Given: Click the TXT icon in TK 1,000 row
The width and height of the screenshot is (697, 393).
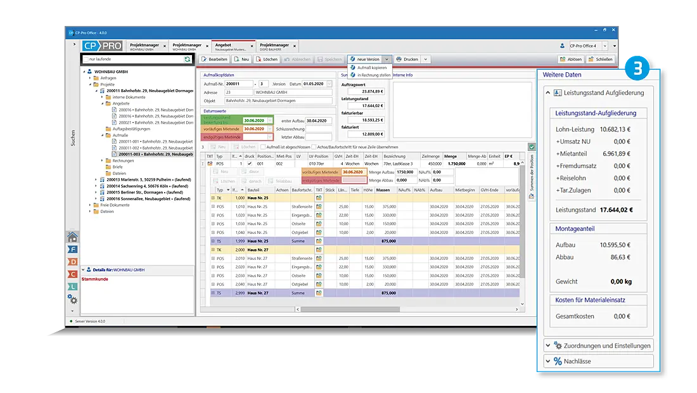Looking at the screenshot, I should tap(319, 198).
